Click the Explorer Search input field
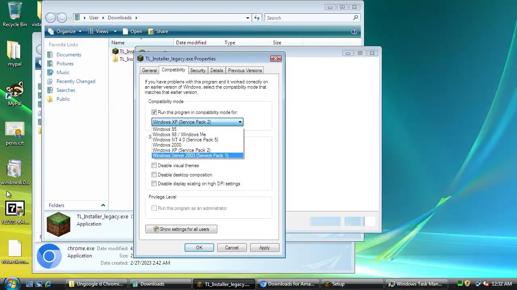 [309, 18]
